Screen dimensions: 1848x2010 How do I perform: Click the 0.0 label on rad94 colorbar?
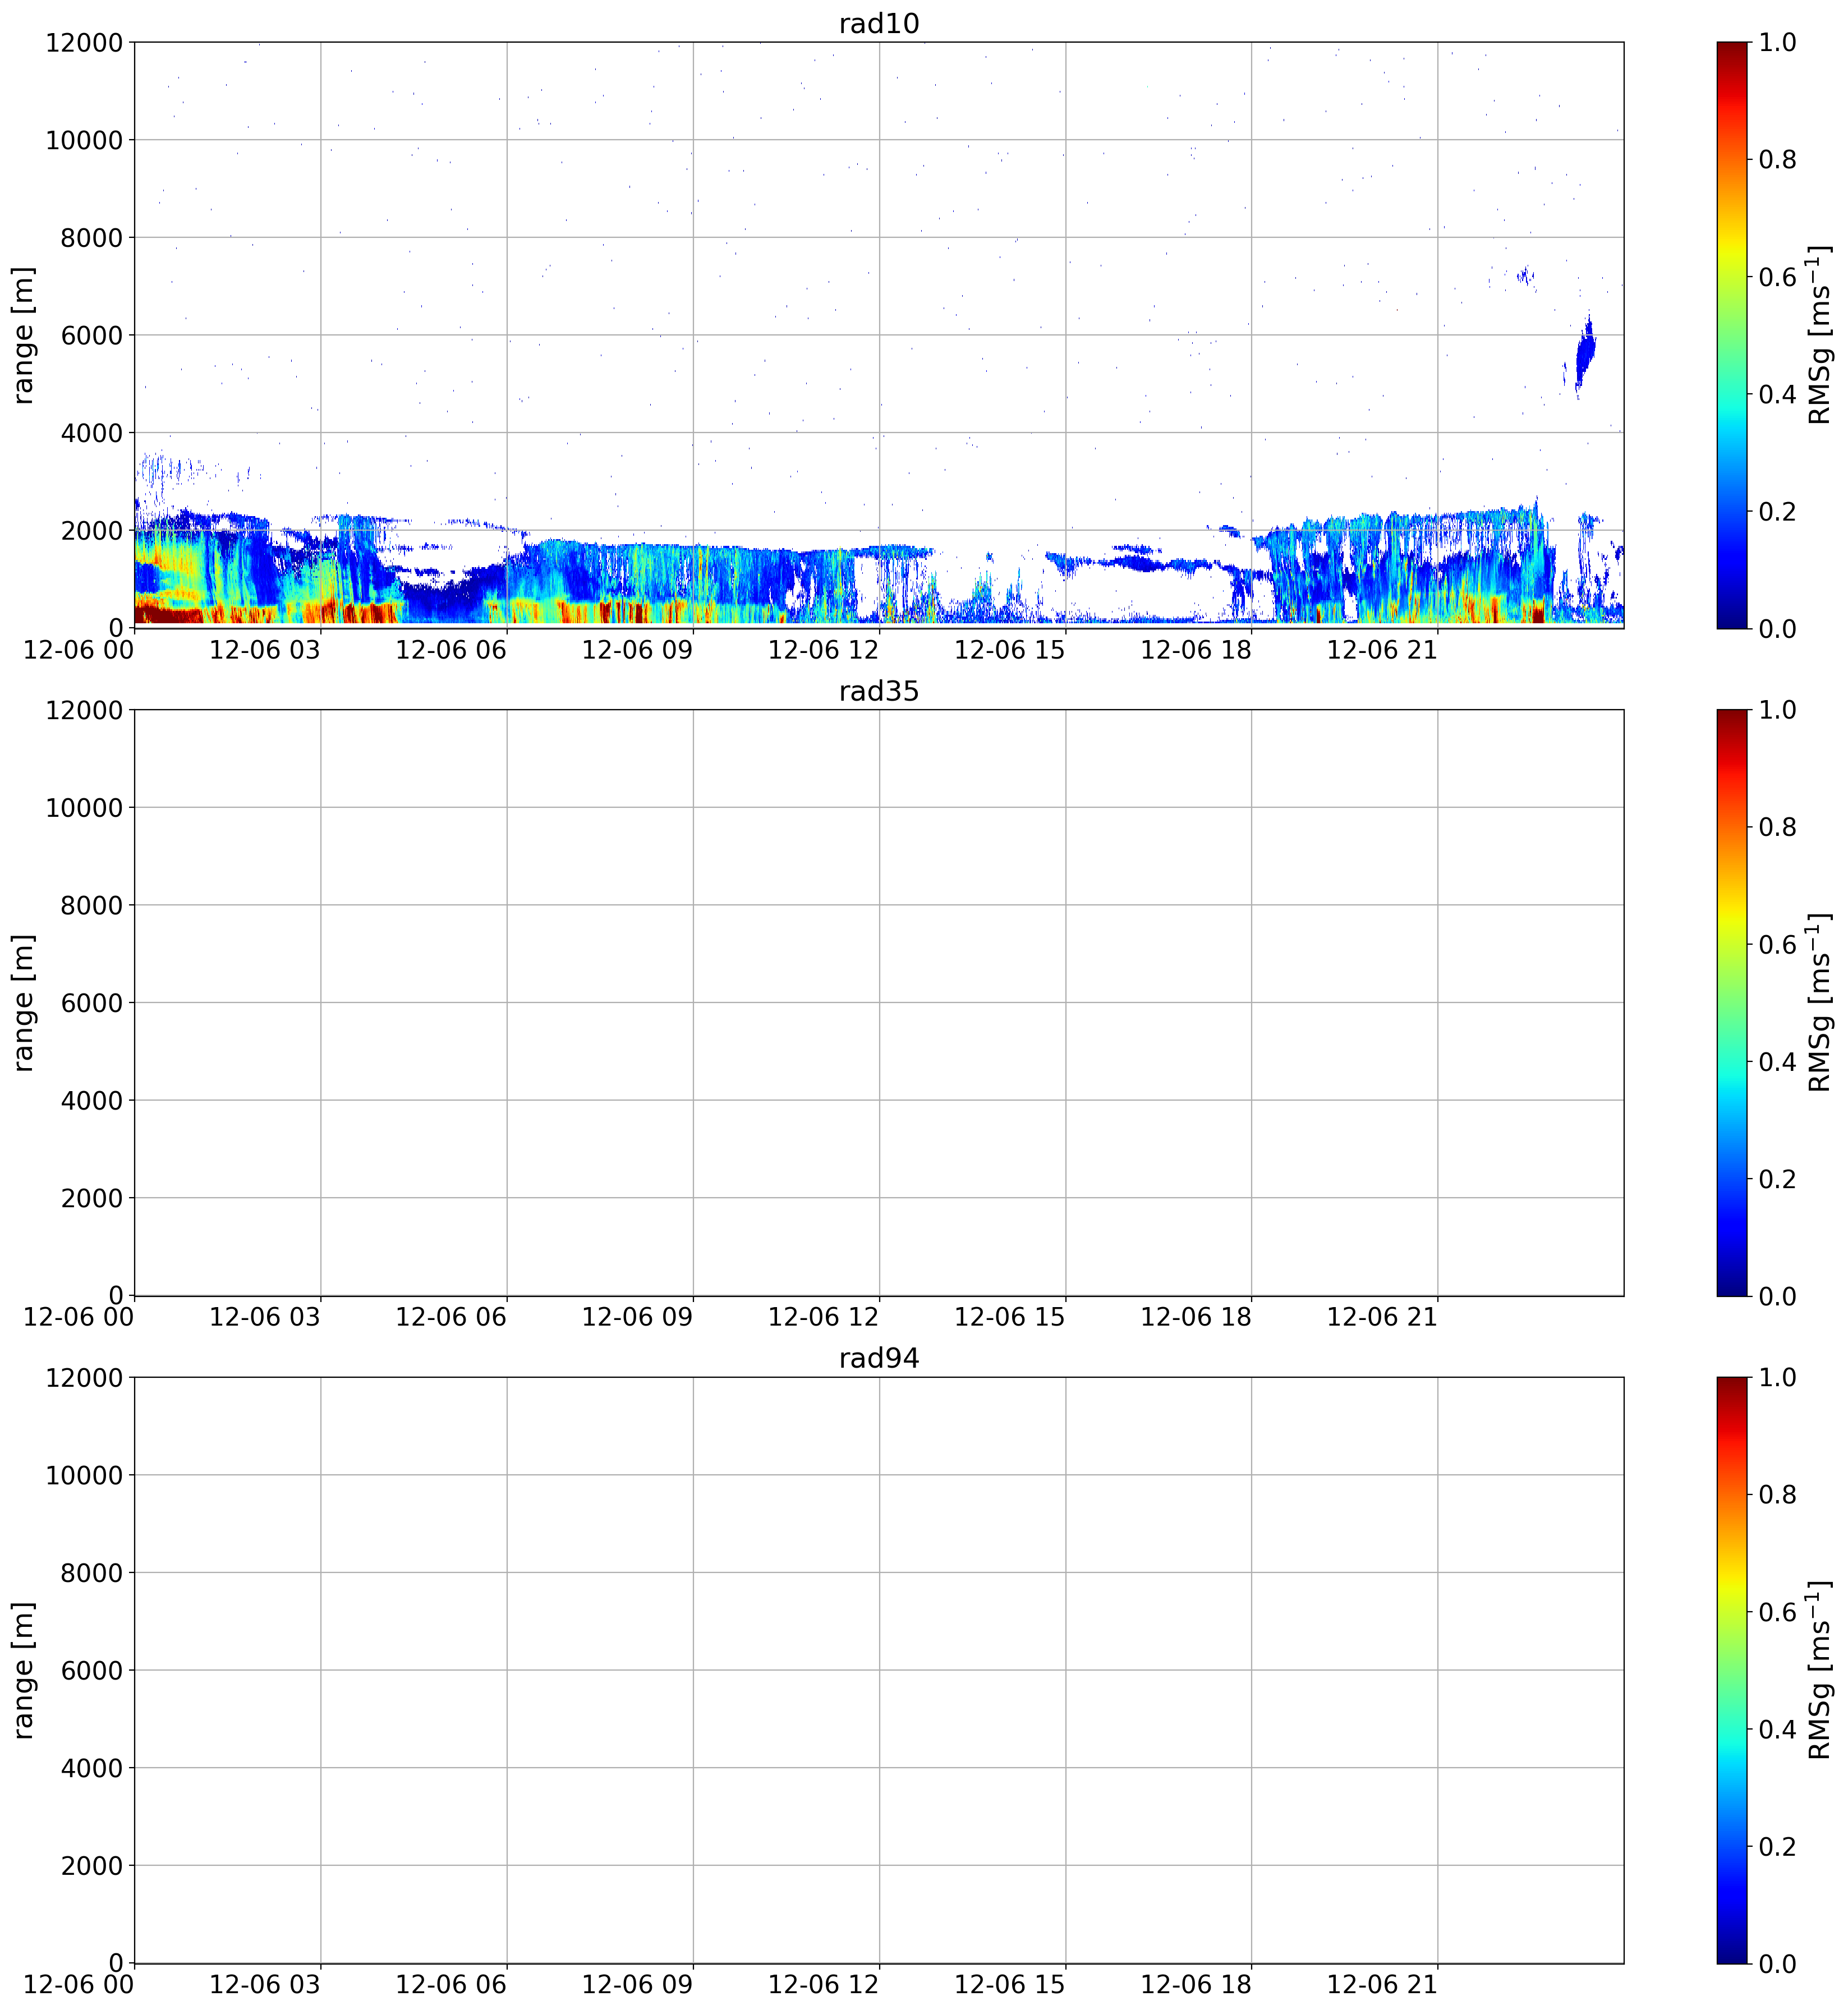[1777, 1964]
